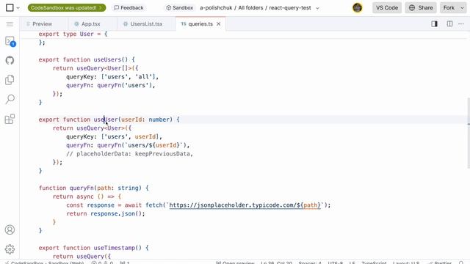Open the Accounts icon in sidebar
Image resolution: width=470 pixels, height=264 pixels.
tap(10, 230)
